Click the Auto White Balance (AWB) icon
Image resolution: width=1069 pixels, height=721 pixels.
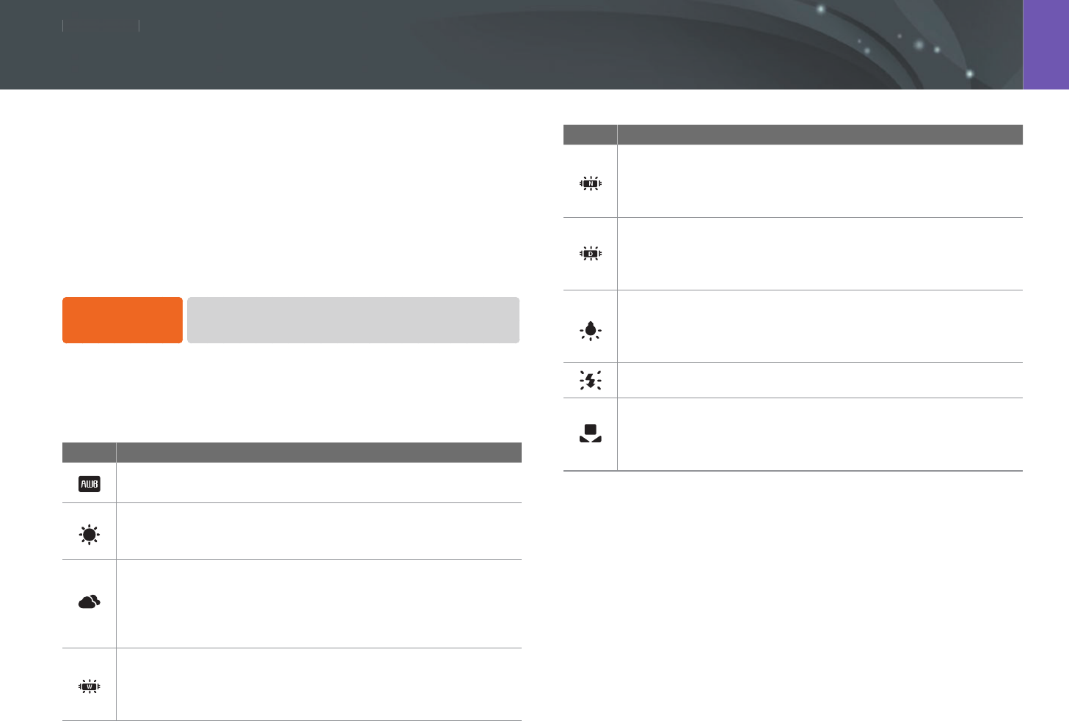(90, 484)
